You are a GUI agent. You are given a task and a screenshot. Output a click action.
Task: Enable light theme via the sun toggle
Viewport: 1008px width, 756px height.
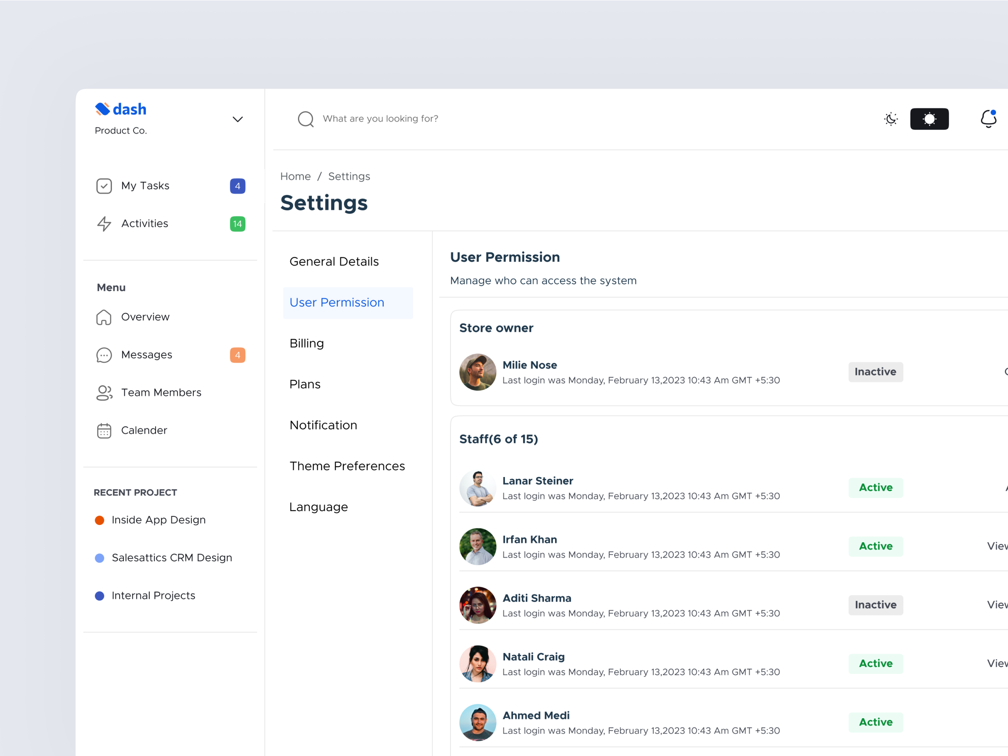[x=929, y=118]
